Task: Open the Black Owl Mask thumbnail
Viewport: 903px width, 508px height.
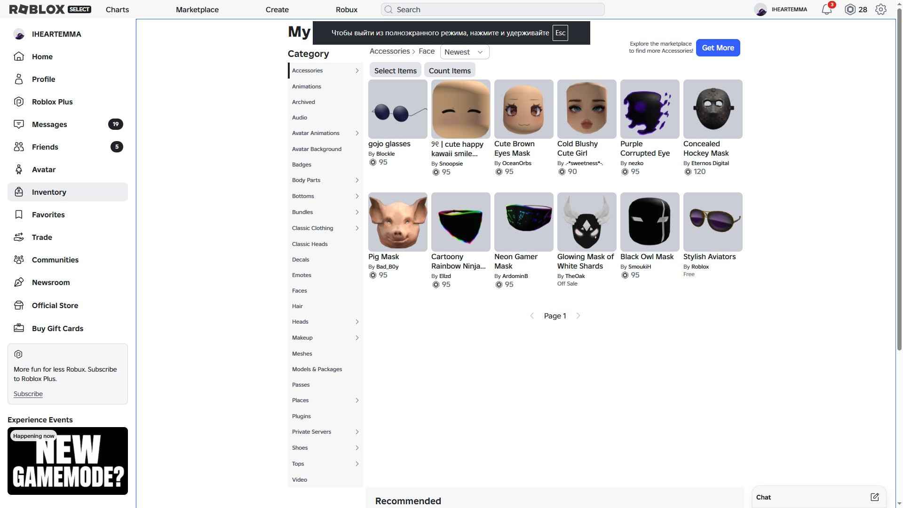Action: (x=650, y=222)
